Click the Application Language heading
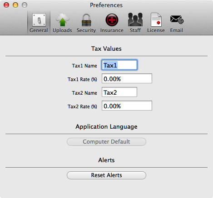This screenshot has width=213, height=198. pos(106,127)
